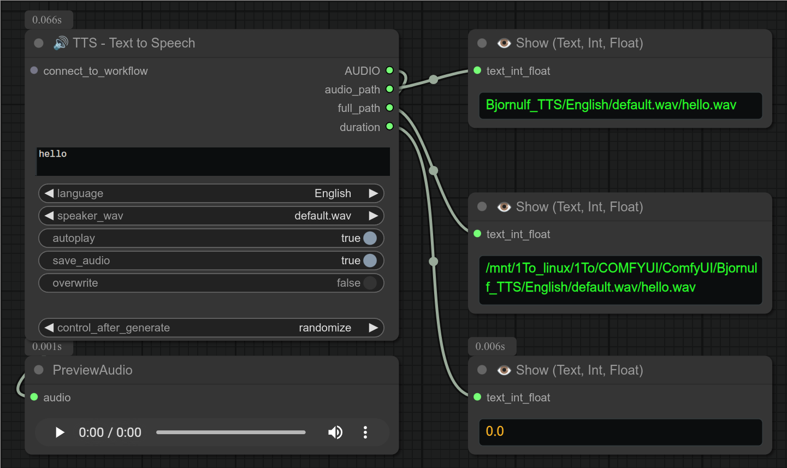Select the TTS - Text to Speech title
The height and width of the screenshot is (468, 787).
(x=133, y=43)
